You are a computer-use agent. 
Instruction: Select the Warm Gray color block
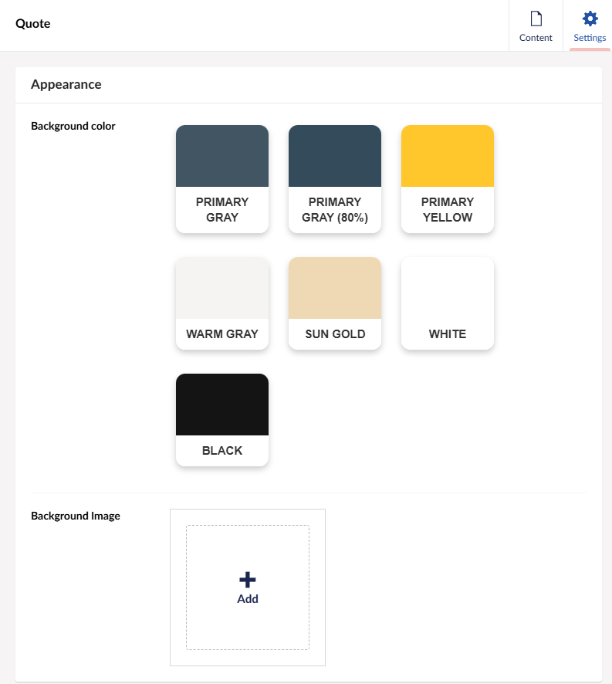pyautogui.click(x=222, y=289)
